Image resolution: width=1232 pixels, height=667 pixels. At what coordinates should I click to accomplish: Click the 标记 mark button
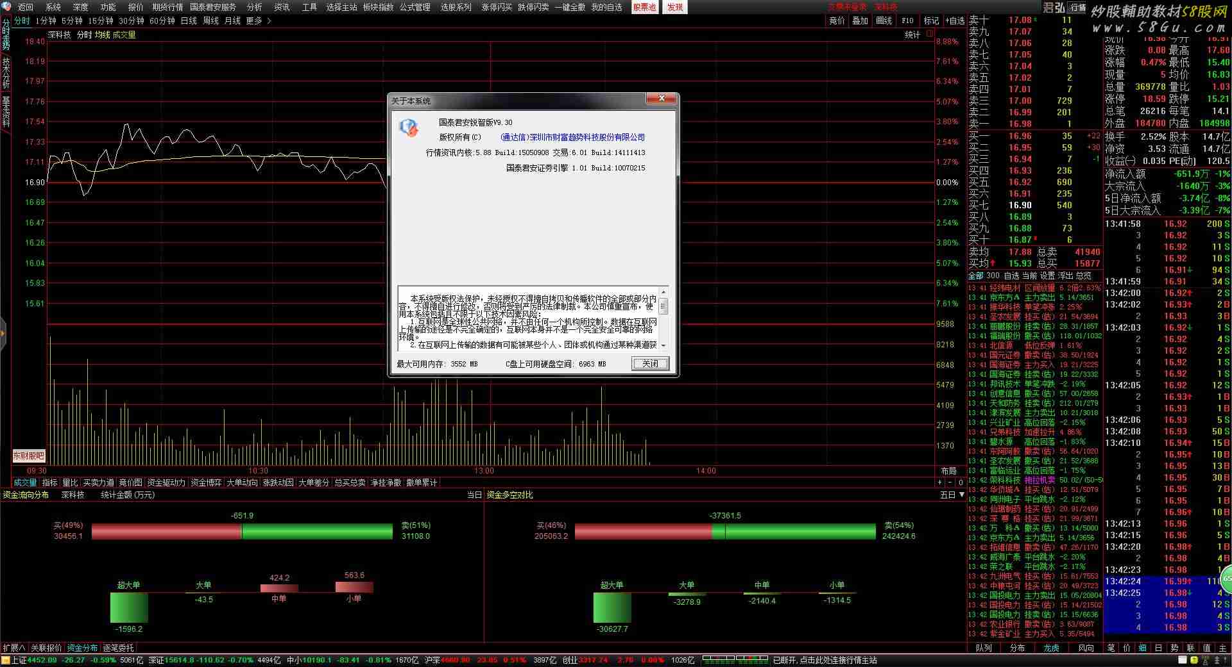(931, 21)
